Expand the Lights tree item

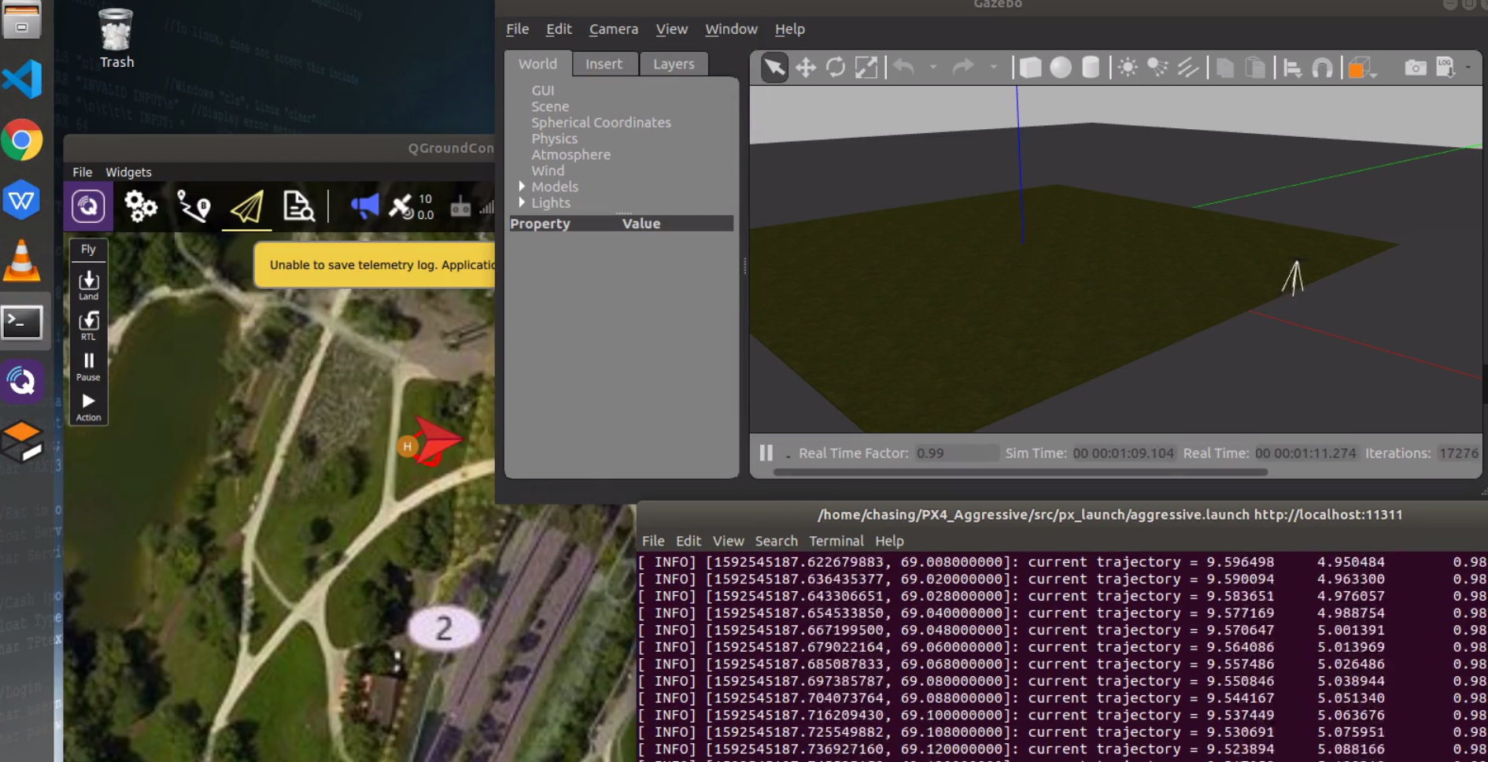522,202
